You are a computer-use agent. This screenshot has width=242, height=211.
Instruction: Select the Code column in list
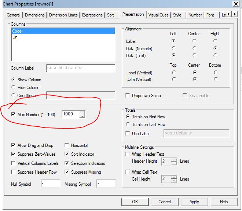63,31
